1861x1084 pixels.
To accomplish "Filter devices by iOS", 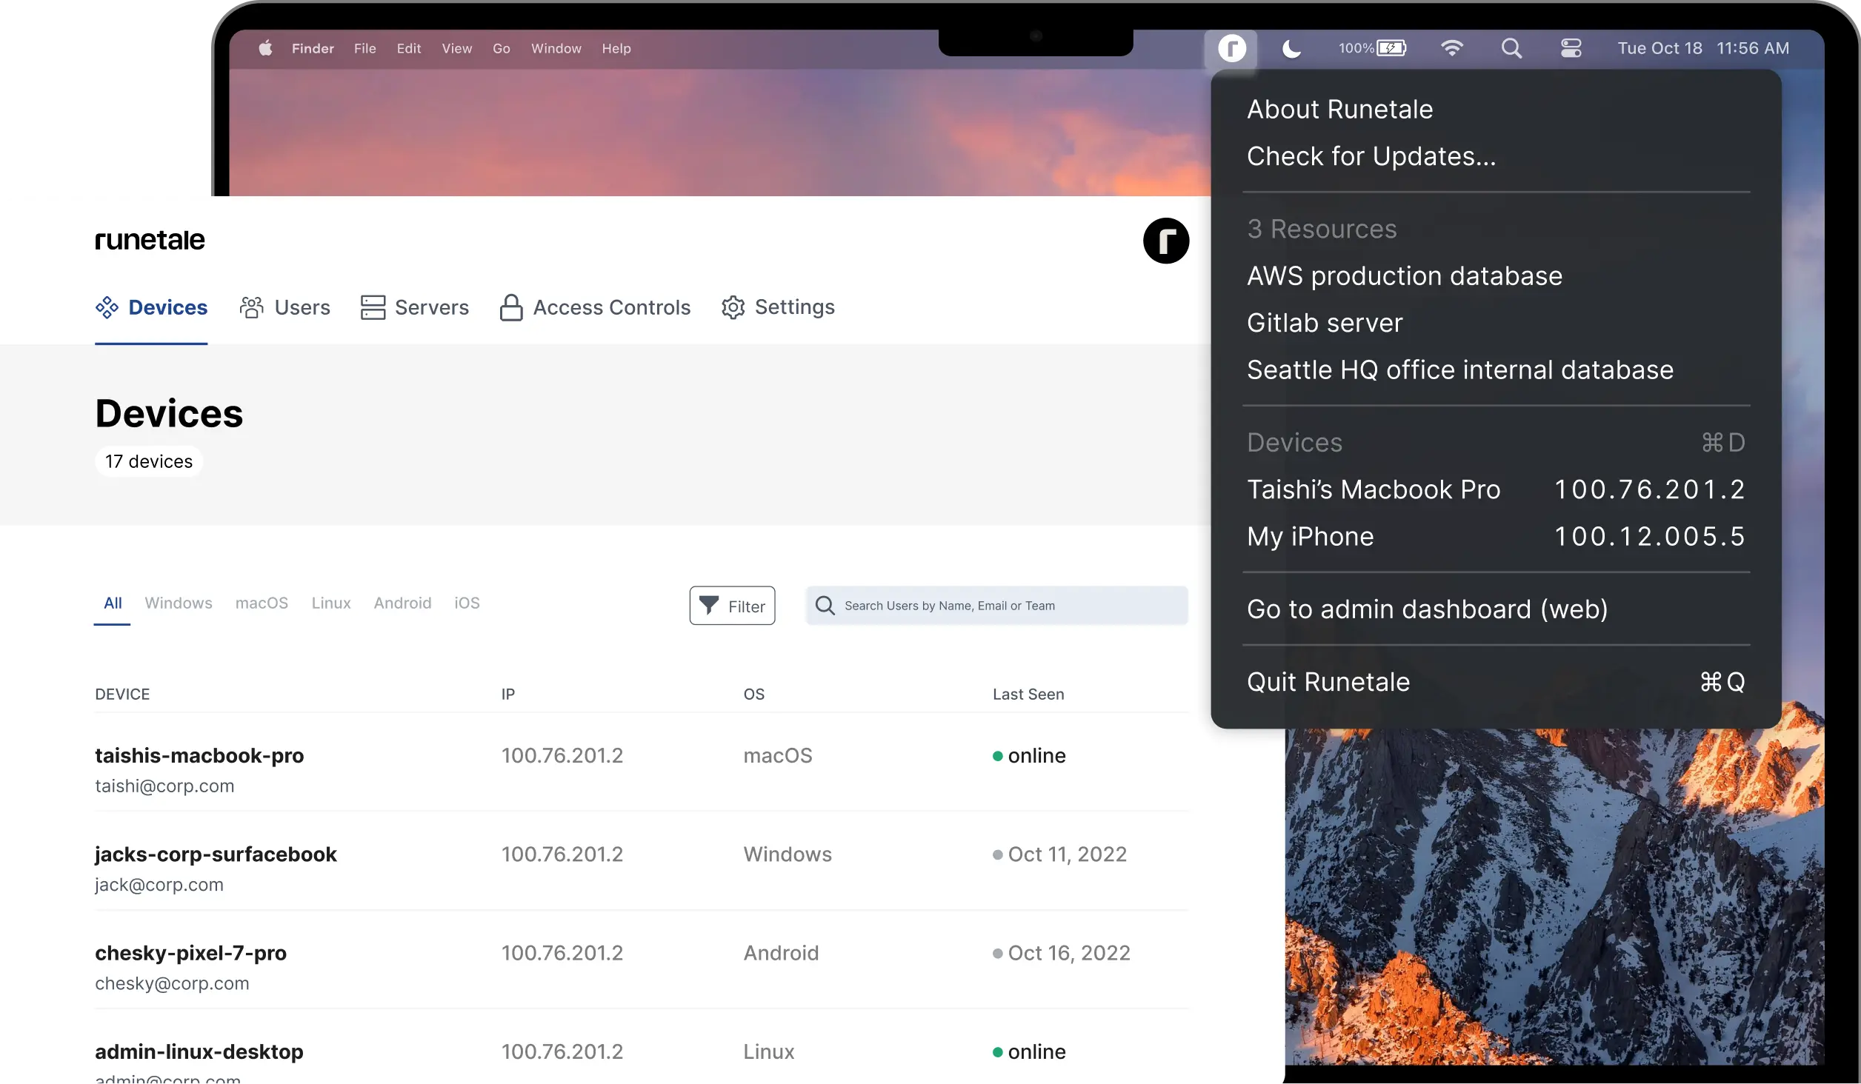I will click(x=467, y=603).
